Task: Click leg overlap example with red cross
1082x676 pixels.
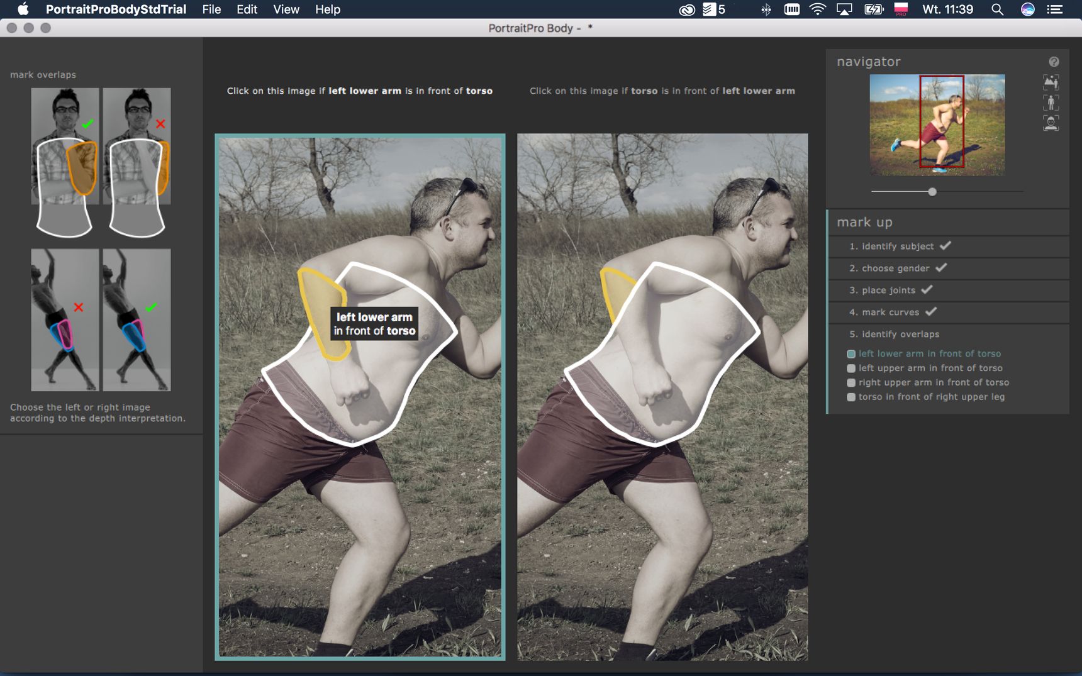Action: coord(65,320)
